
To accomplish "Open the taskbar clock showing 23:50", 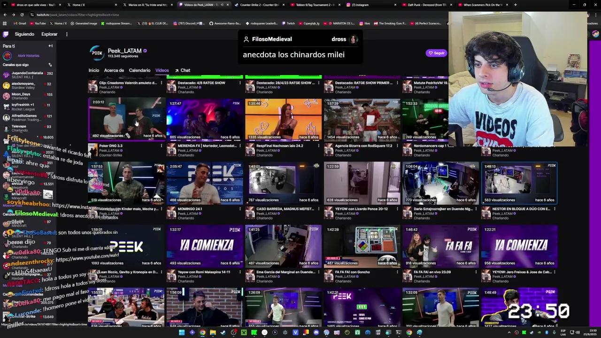I will [591, 333].
